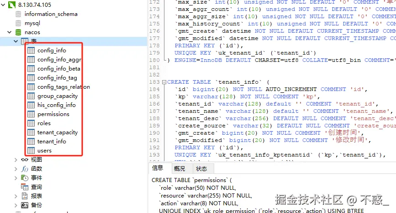Click the 表 tables folder icon

pos(25,41)
